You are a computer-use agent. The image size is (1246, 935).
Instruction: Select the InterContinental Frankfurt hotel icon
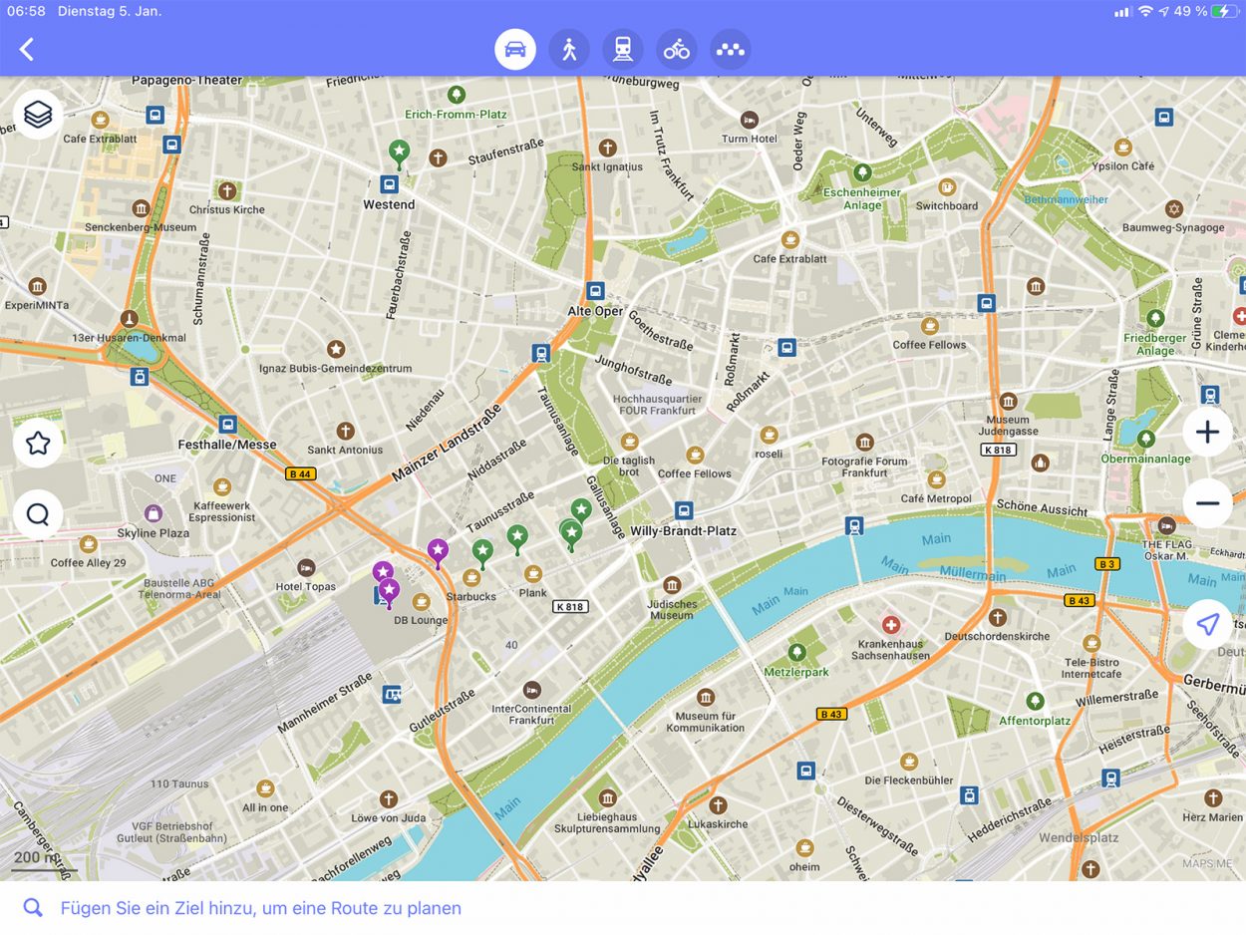pos(532,690)
